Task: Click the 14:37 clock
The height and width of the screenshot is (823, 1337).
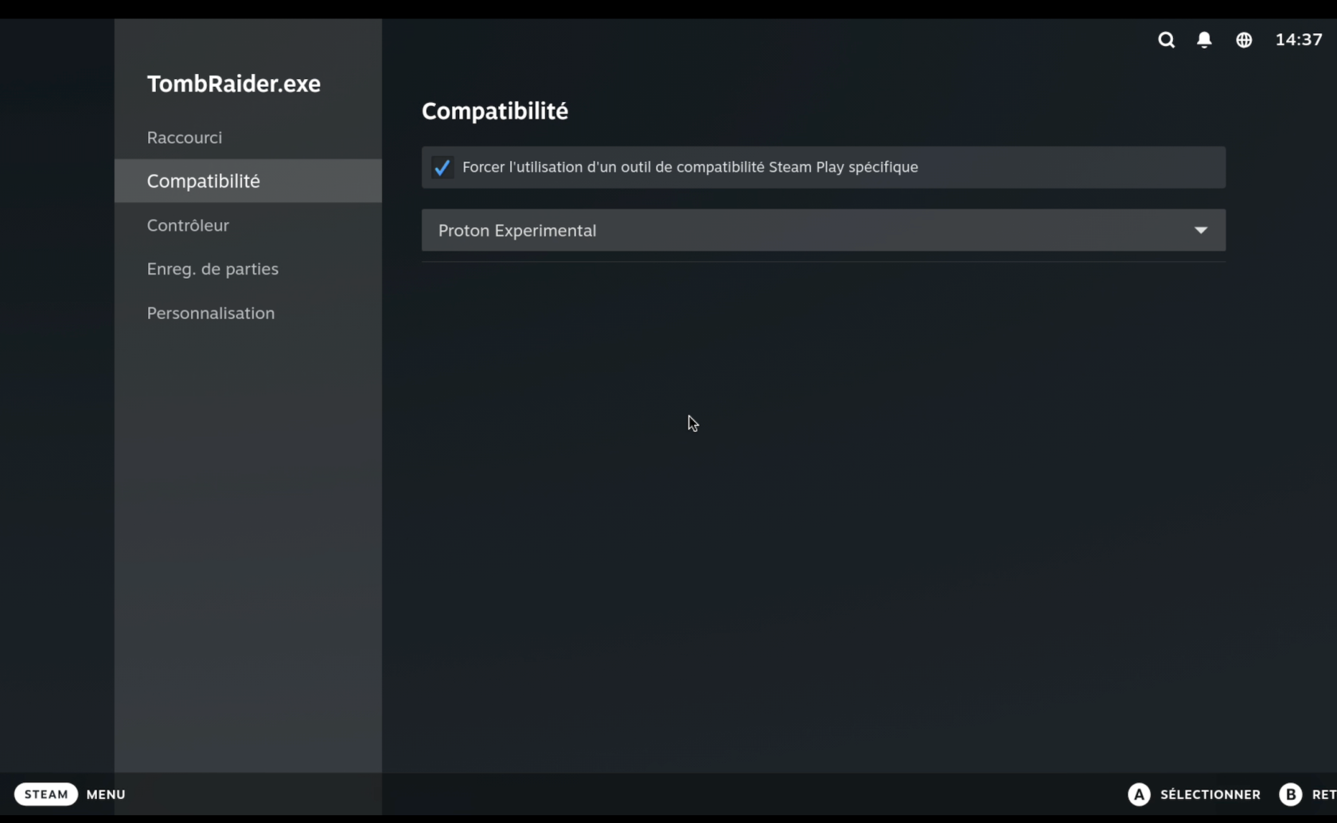Action: click(1299, 40)
